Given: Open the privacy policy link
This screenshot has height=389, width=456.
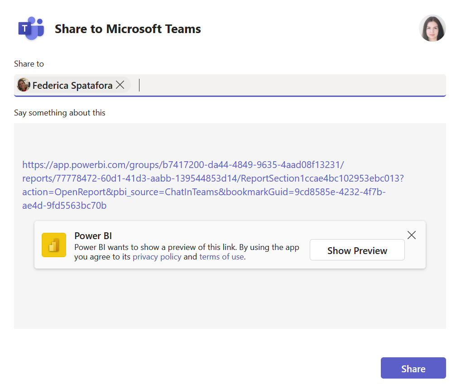Looking at the screenshot, I should coord(157,257).
